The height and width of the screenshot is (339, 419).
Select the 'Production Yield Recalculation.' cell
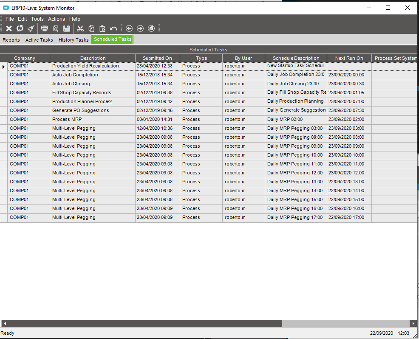(93, 66)
